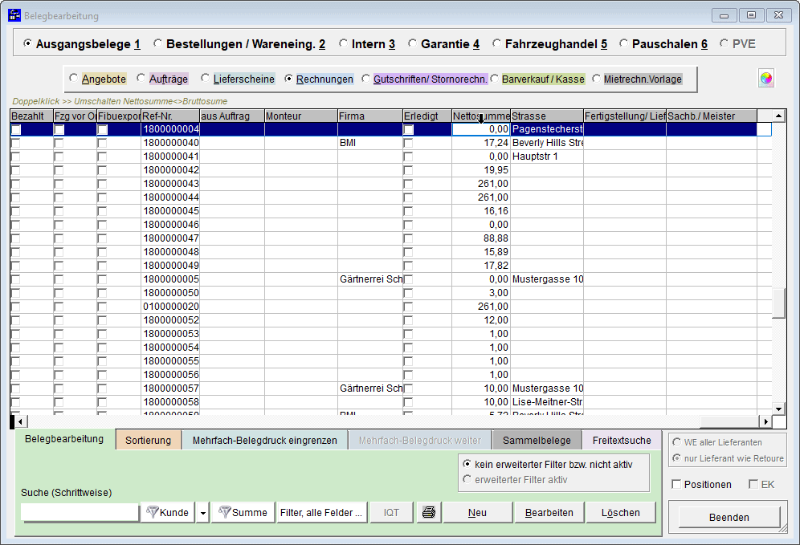
Task: Click the Neu button
Action: point(478,512)
